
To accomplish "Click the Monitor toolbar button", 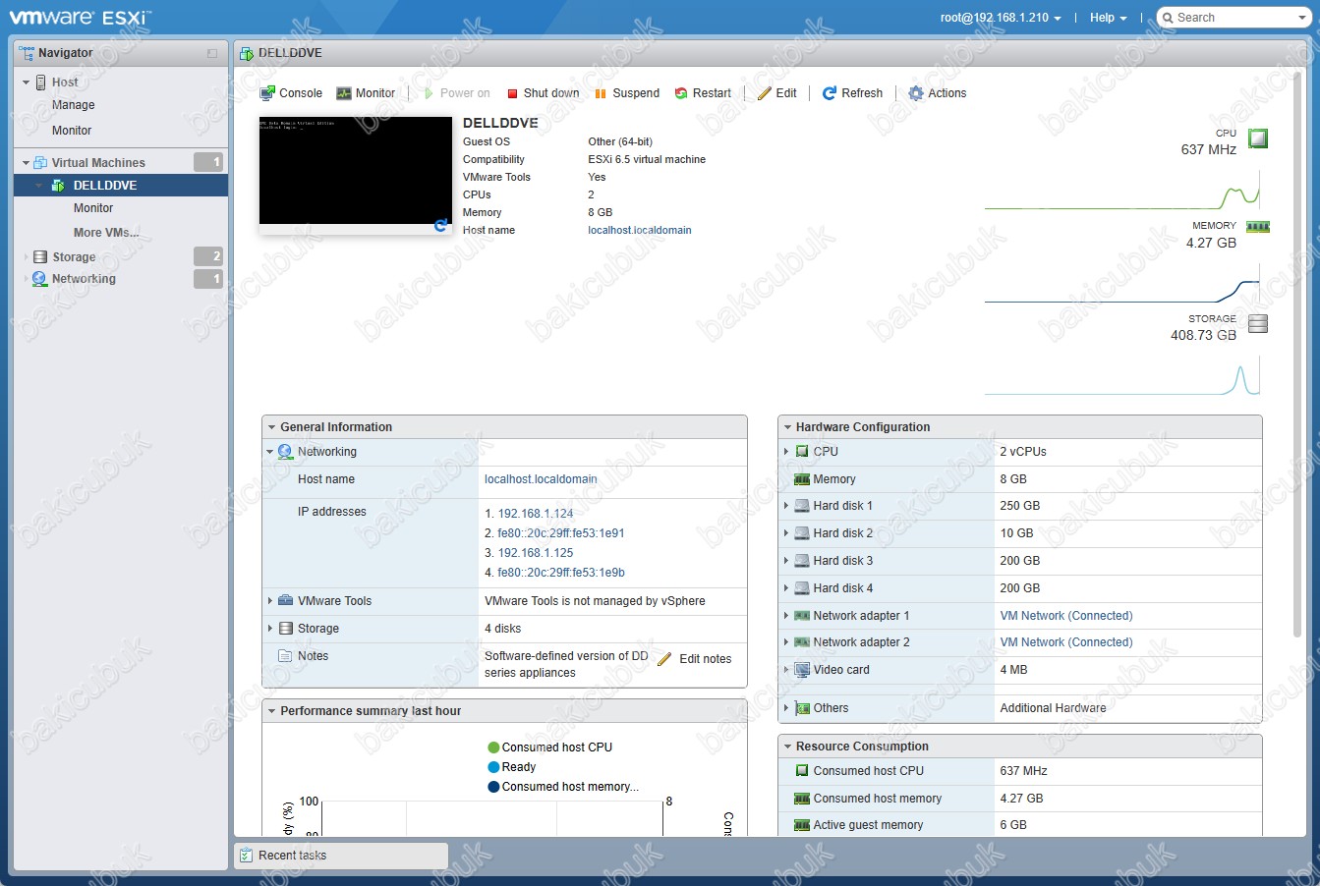I will click(x=366, y=93).
